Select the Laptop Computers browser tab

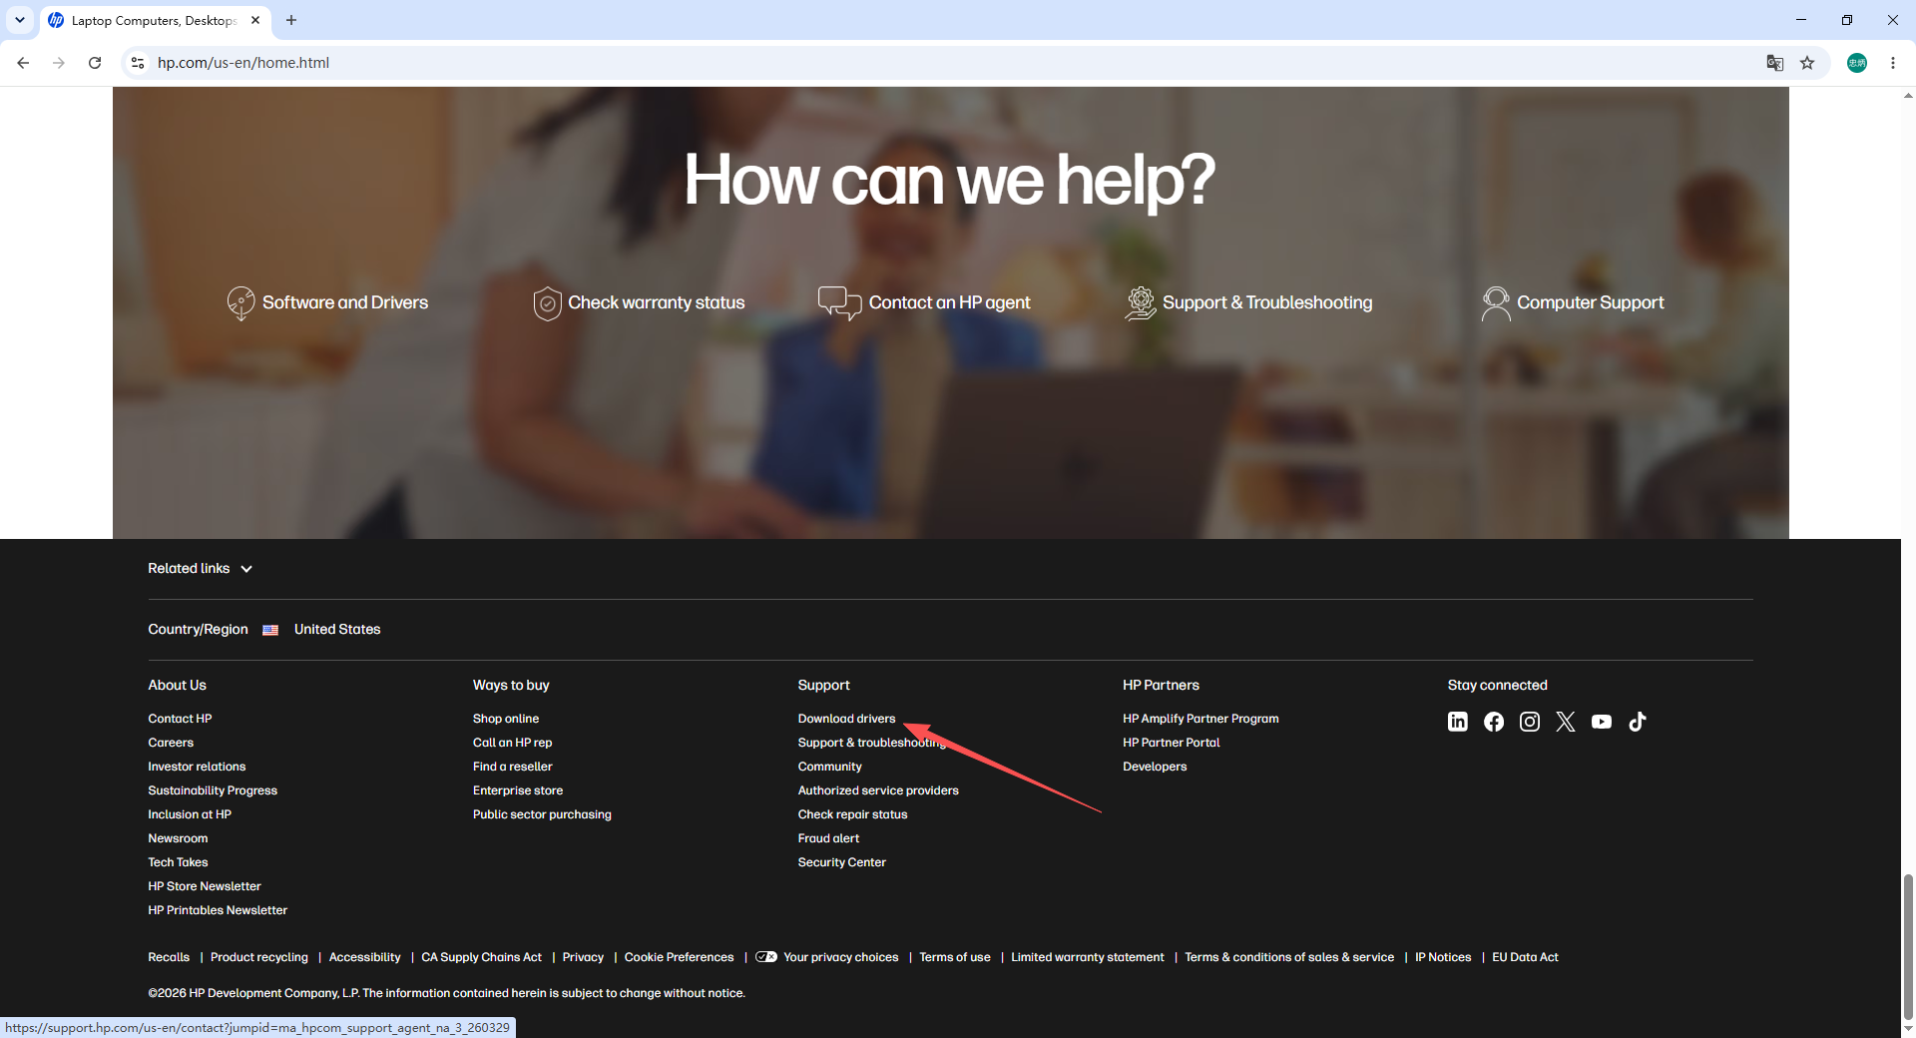(x=155, y=20)
